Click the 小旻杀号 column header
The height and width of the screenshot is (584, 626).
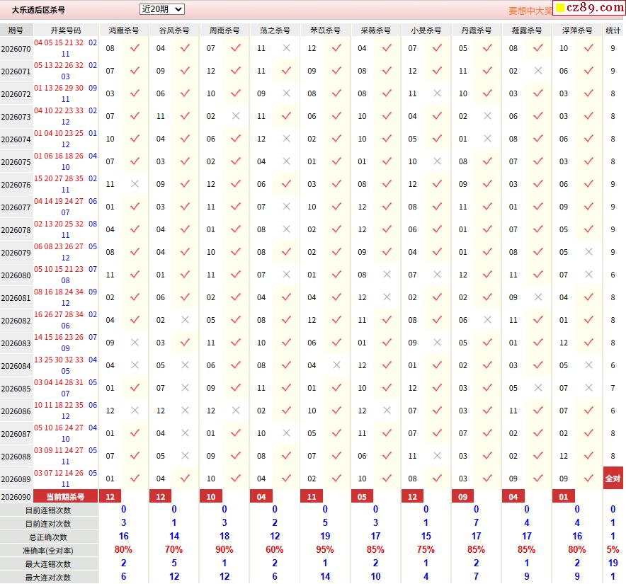[426, 30]
